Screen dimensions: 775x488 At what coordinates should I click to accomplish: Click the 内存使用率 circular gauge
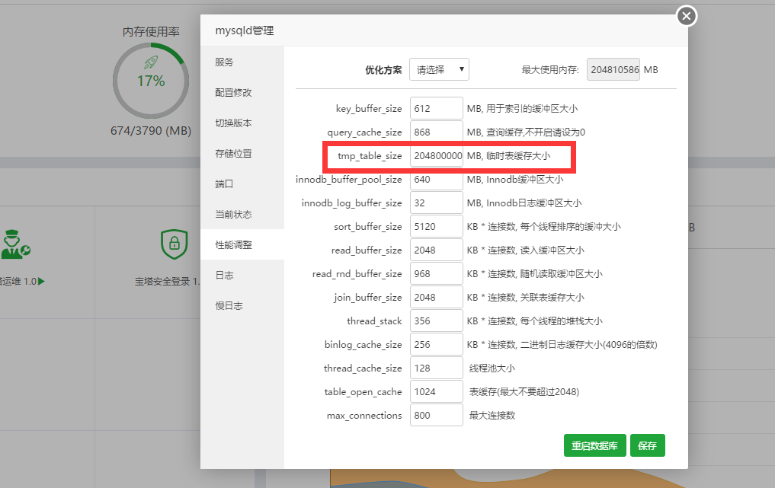tap(151, 80)
